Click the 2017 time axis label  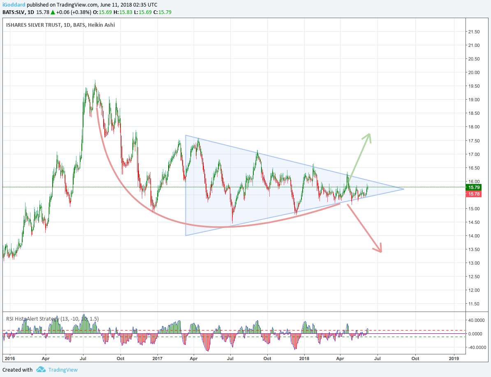(x=157, y=358)
